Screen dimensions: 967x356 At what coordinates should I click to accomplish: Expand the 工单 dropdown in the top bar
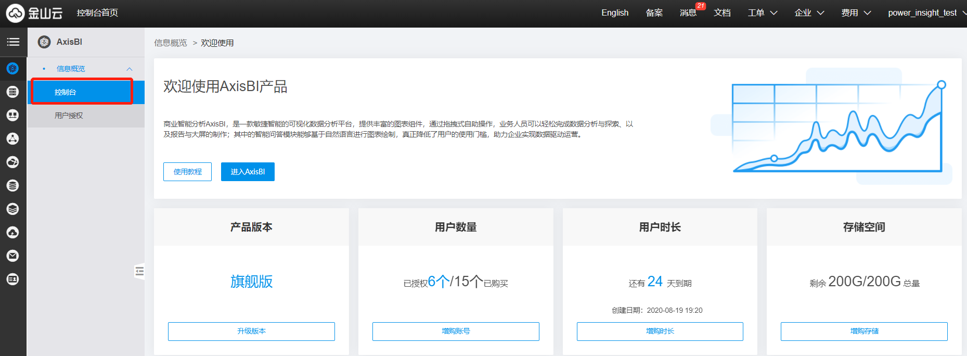(762, 13)
